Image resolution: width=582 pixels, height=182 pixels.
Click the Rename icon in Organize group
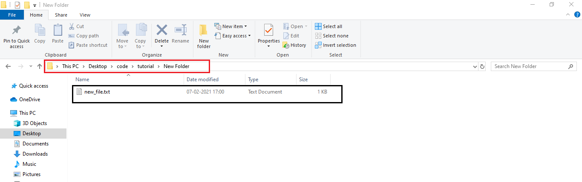tap(180, 31)
